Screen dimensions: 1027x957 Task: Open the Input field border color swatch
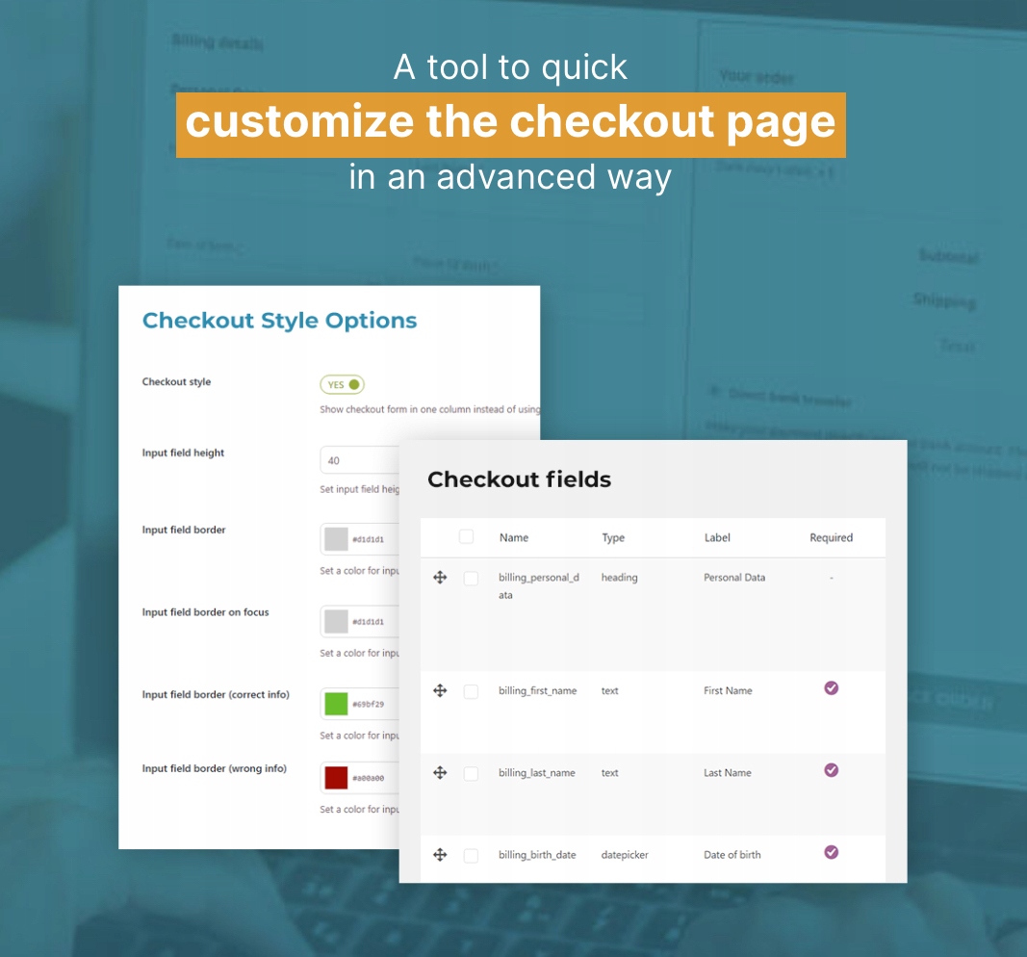click(336, 539)
